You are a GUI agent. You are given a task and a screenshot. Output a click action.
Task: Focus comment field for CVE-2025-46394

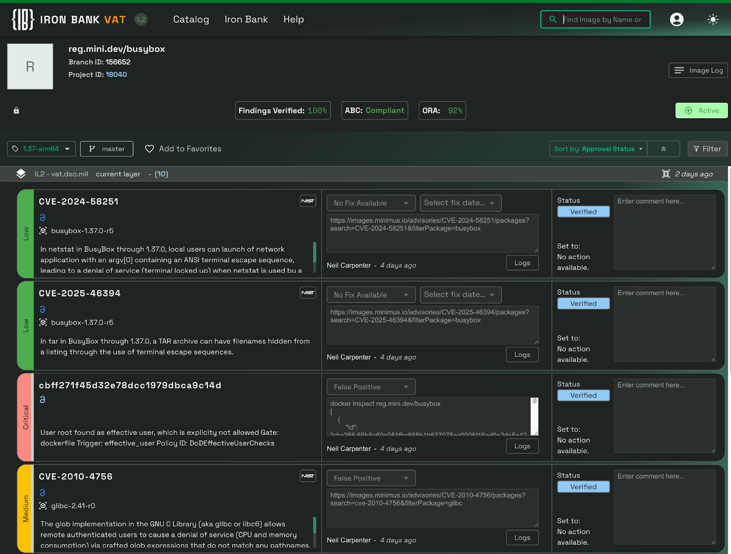click(x=665, y=324)
